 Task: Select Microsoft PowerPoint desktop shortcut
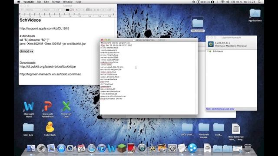pyautogui.click(x=47, y=109)
